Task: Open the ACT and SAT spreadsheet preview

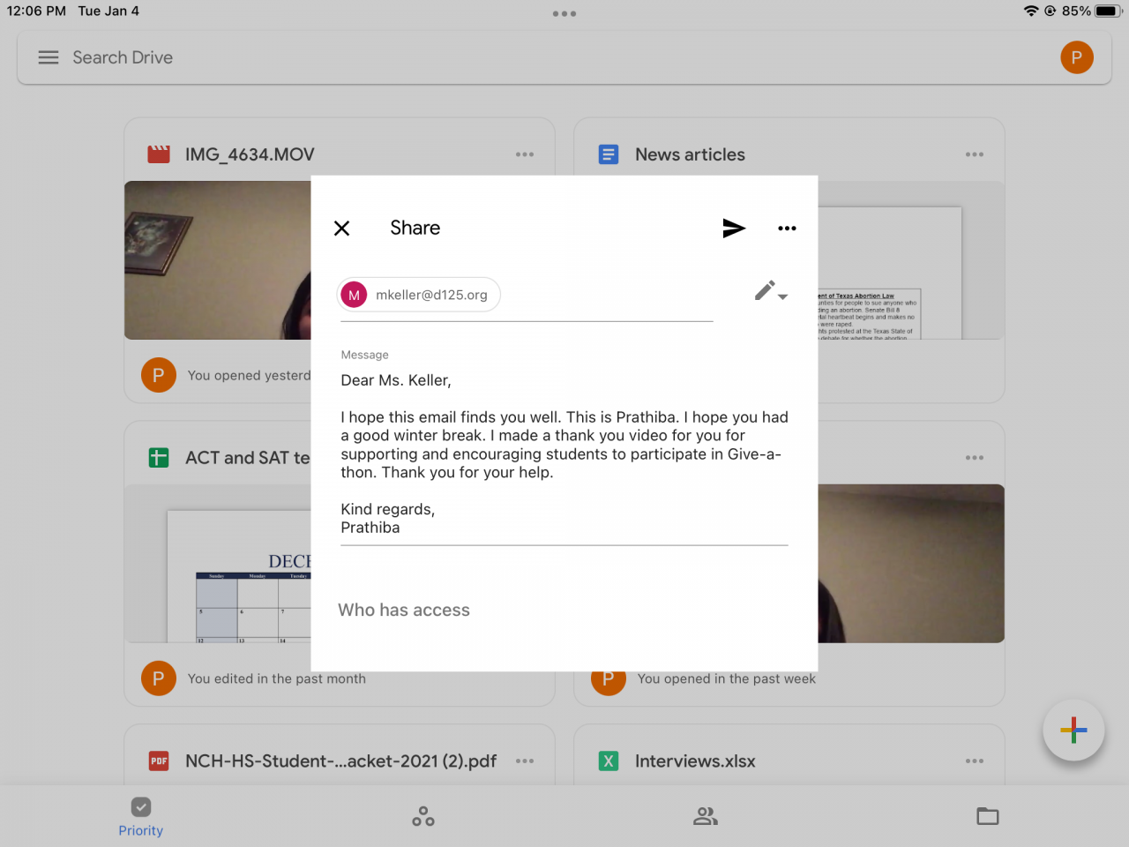Action: tap(218, 564)
